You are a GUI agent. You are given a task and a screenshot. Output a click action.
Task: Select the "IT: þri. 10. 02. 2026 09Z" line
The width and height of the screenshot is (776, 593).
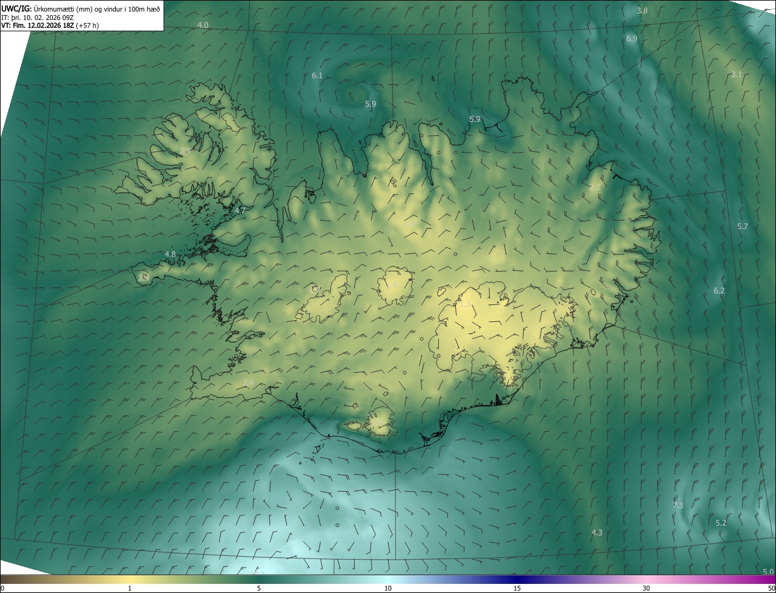coord(39,18)
